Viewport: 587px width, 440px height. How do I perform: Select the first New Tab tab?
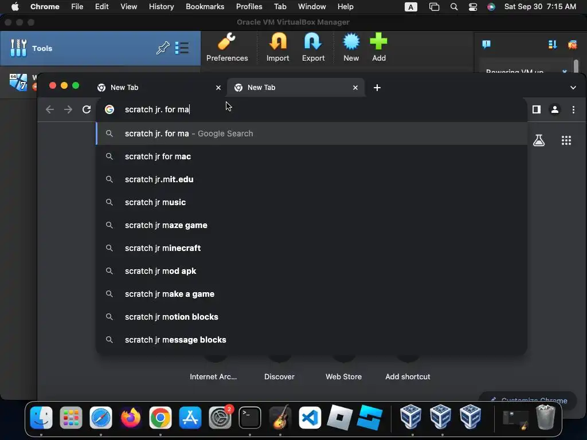pyautogui.click(x=158, y=88)
